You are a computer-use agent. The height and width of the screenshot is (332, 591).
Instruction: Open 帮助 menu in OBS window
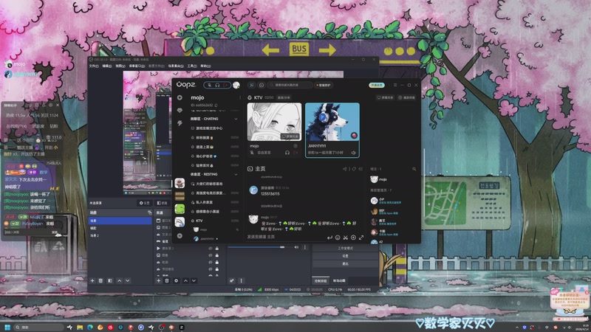point(205,66)
